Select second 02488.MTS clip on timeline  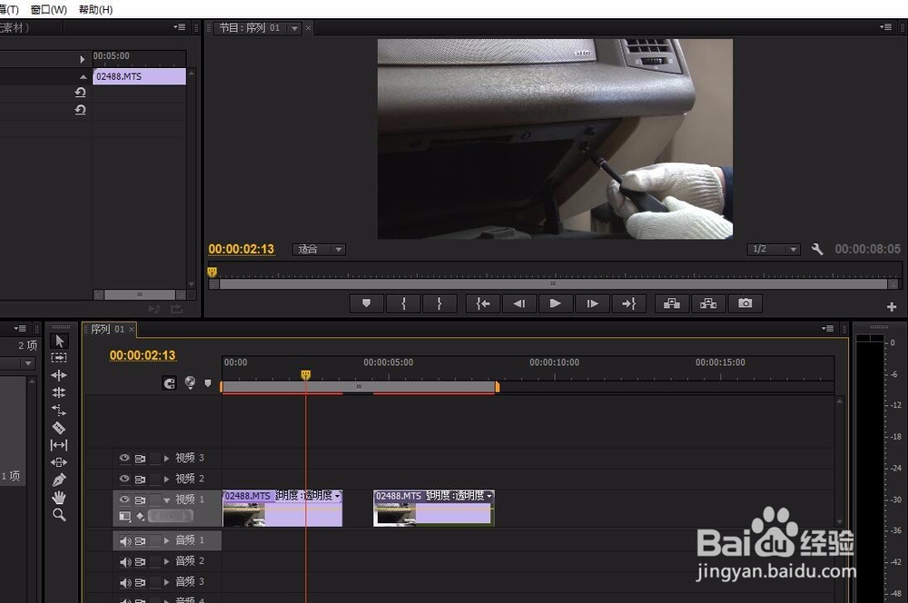pyautogui.click(x=434, y=508)
